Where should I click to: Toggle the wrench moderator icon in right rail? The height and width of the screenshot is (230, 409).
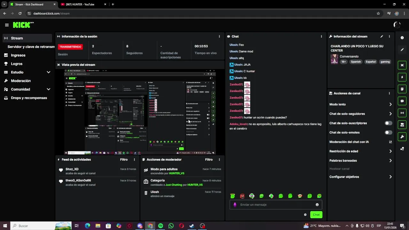[x=402, y=137]
